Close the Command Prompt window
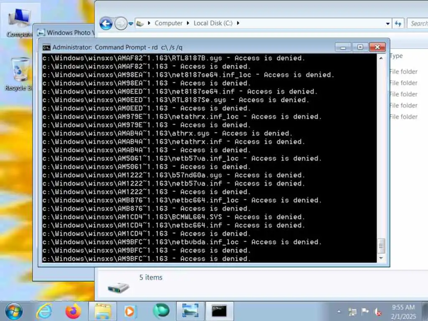Screen dimensions: 428x321 tap(377, 47)
